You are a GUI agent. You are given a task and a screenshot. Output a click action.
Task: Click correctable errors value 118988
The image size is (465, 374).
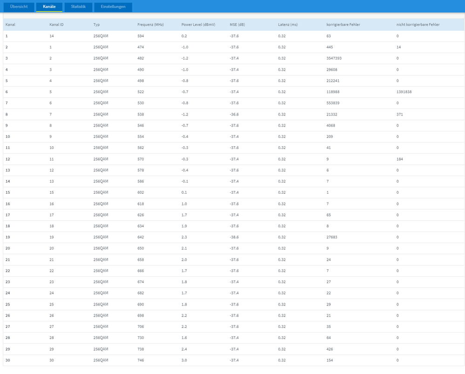[x=333, y=92]
